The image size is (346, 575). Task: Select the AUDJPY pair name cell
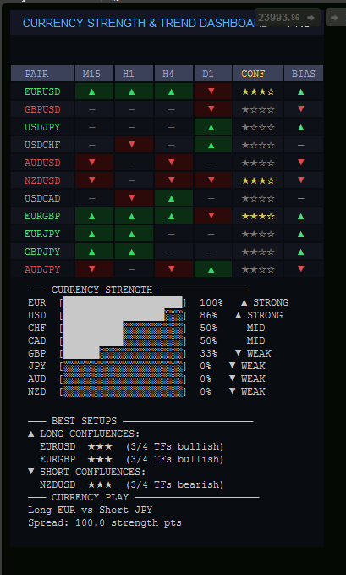pyautogui.click(x=42, y=269)
